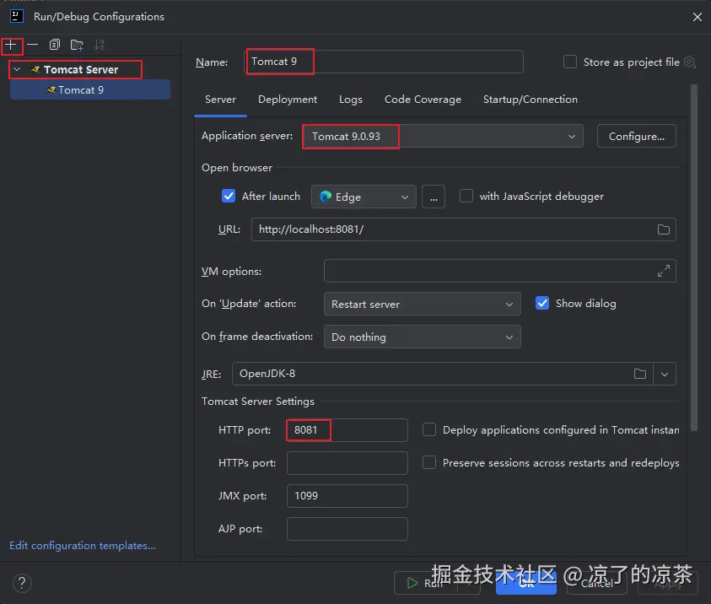
Task: Click the Run button
Action: [x=425, y=583]
